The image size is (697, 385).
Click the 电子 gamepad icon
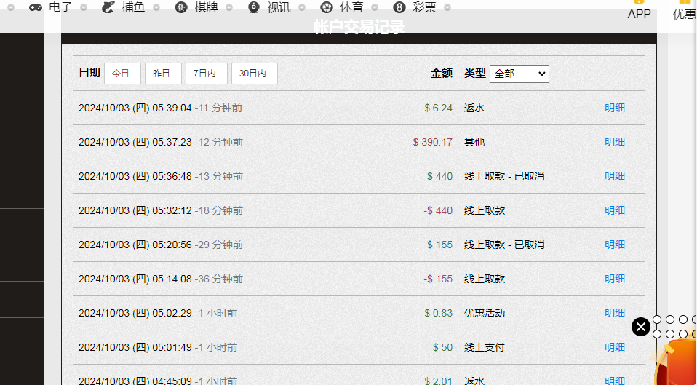(x=35, y=7)
